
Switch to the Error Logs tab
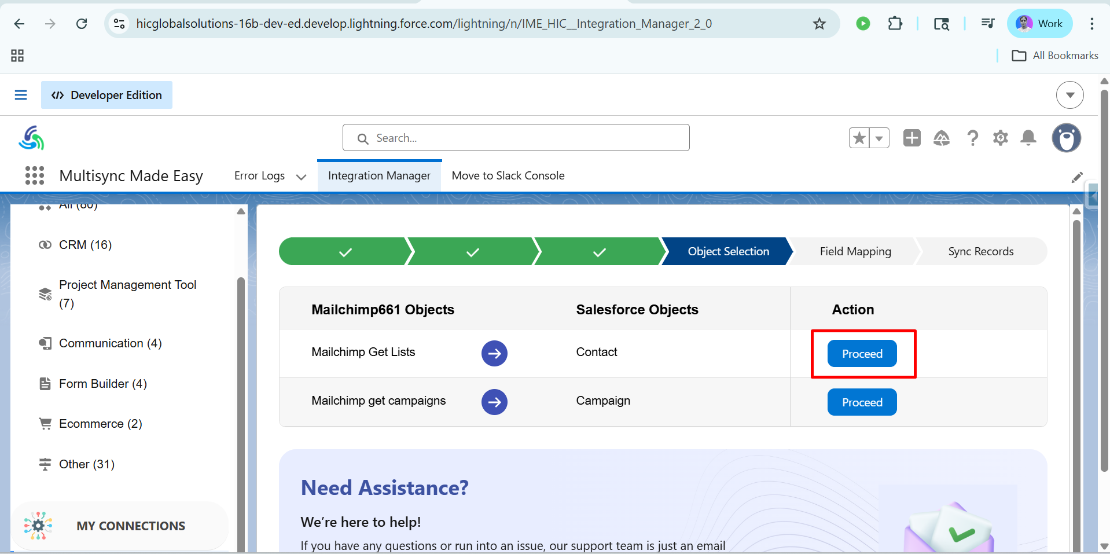tap(259, 175)
